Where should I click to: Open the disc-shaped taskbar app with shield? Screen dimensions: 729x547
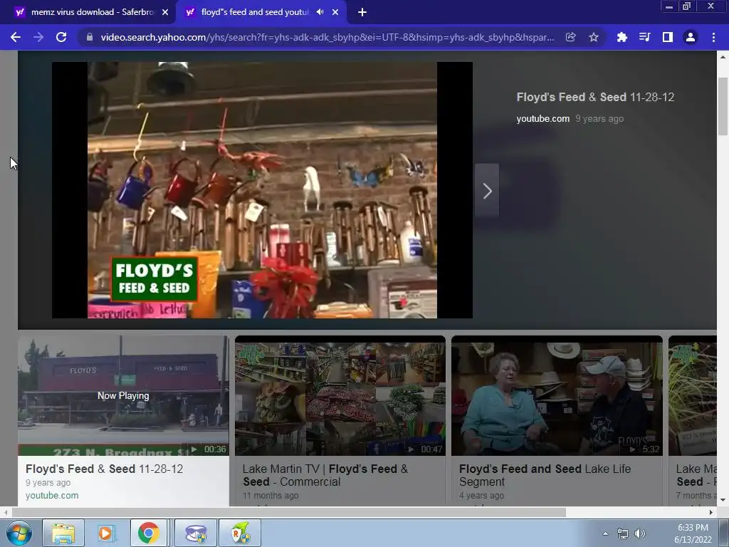point(196,533)
